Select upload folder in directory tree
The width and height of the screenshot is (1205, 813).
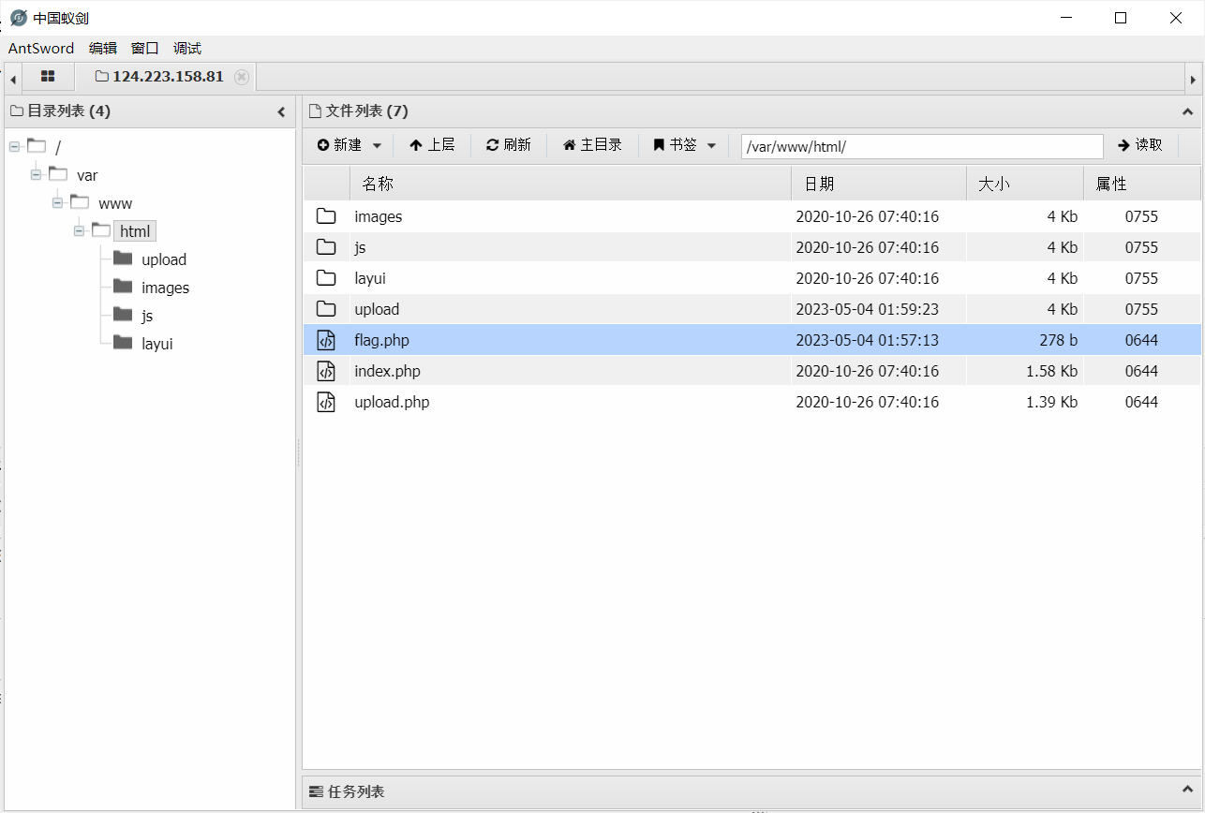[x=164, y=259]
